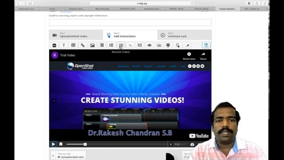Switch to Step 2 Add interactions tab
This screenshot has width=284, height=160.
(x=130, y=35)
